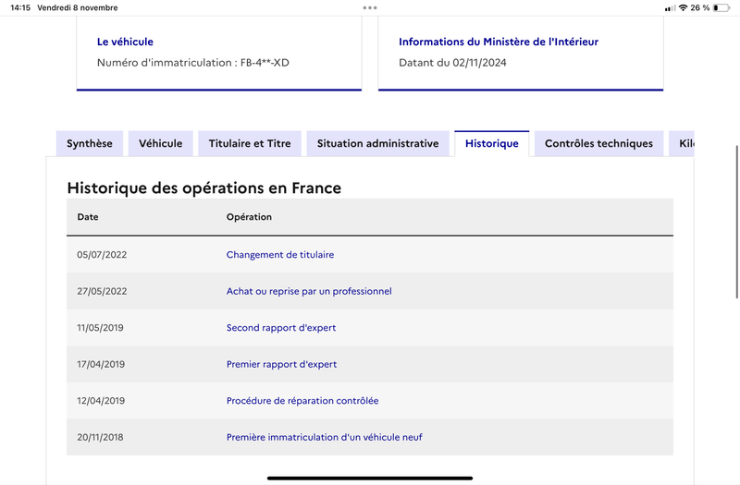Open Achat ou reprise par un professionnel
This screenshot has height=485, width=740.
(309, 291)
